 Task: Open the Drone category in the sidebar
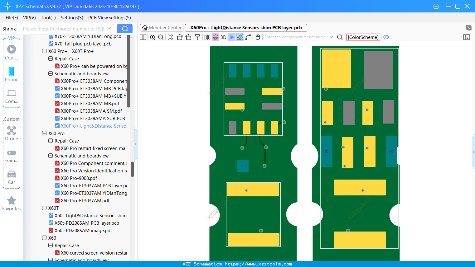click(12, 133)
